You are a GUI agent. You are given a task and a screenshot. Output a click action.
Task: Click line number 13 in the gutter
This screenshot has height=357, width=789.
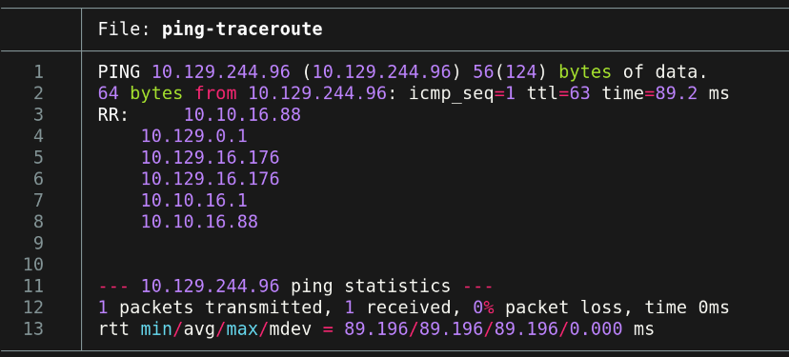33,328
